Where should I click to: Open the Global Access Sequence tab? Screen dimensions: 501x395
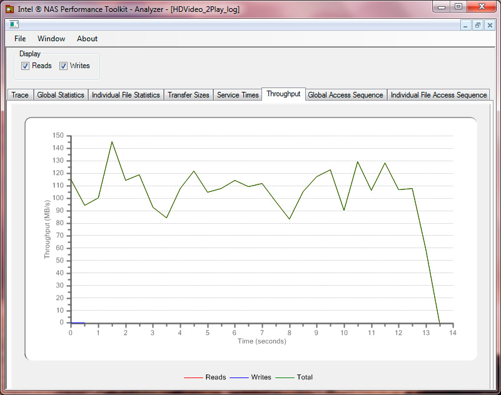pyautogui.click(x=346, y=95)
